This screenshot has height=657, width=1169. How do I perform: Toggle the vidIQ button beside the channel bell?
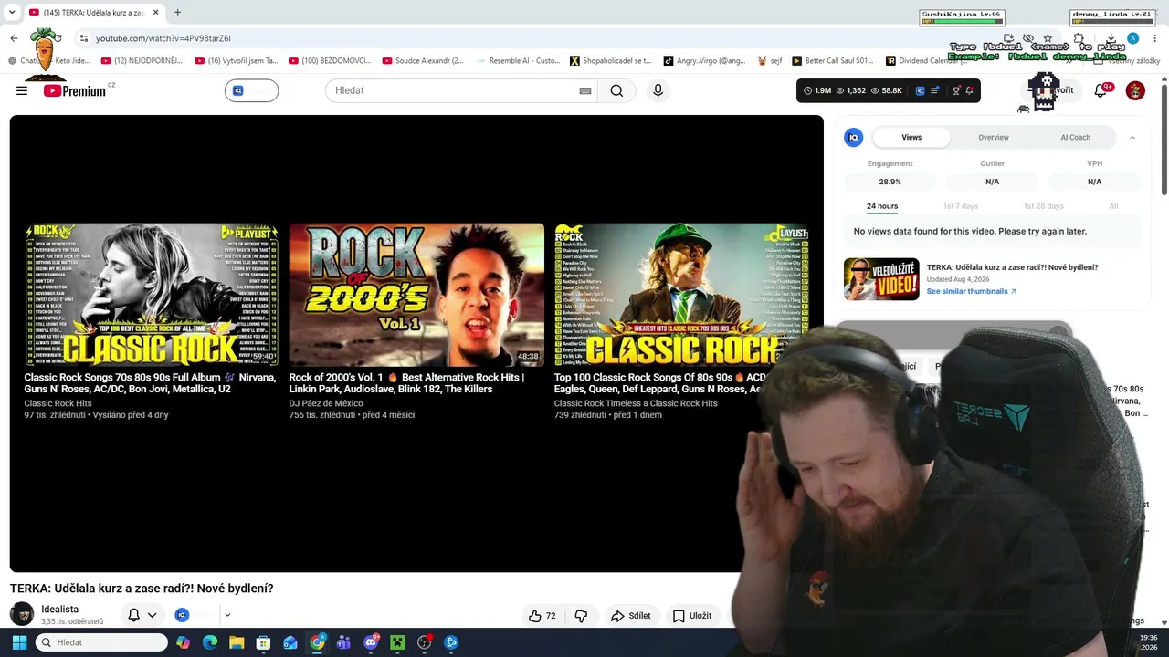pos(182,616)
